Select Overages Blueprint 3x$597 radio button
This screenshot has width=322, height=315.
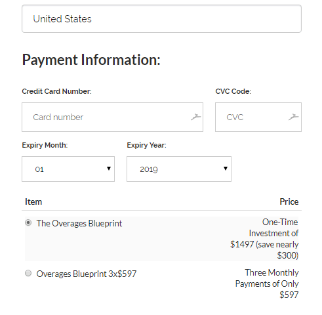click(x=28, y=273)
